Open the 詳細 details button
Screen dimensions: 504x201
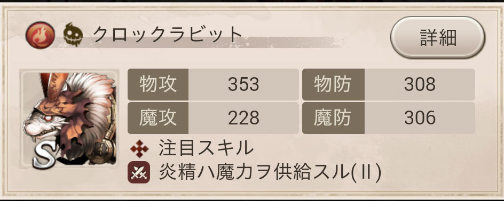(438, 37)
